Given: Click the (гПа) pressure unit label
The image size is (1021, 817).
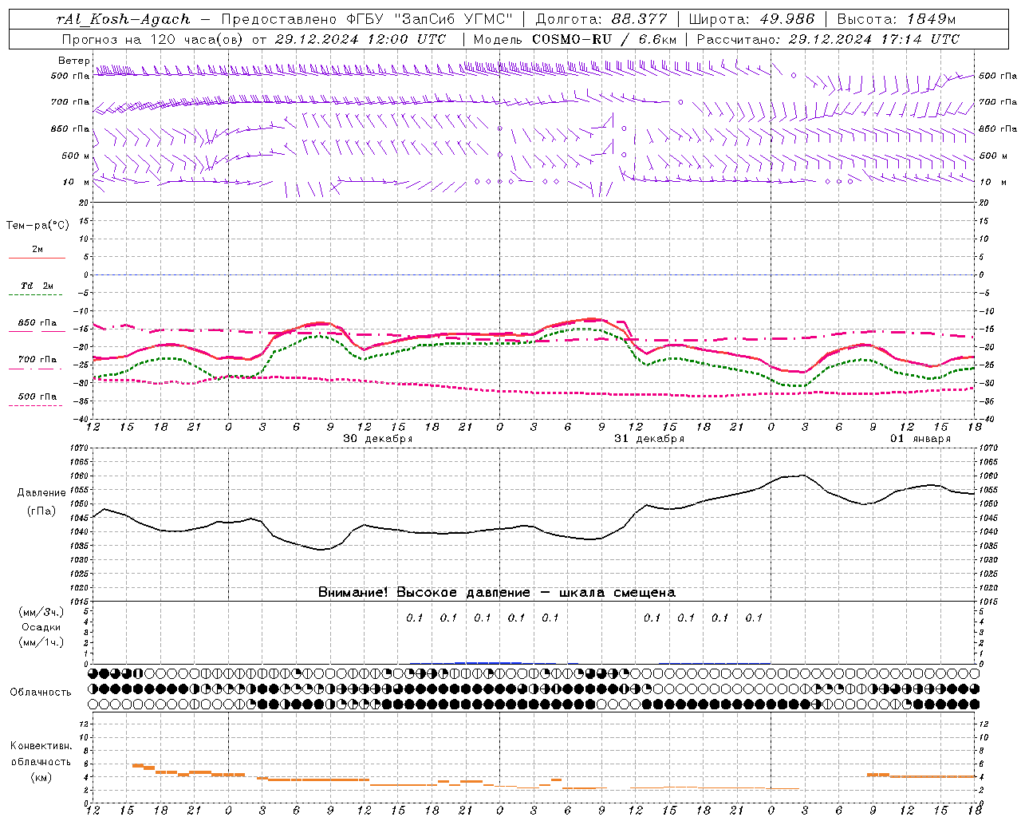Looking at the screenshot, I should [x=41, y=511].
